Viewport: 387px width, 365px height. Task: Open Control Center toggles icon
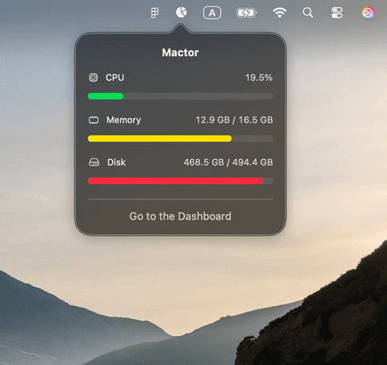coord(337,13)
